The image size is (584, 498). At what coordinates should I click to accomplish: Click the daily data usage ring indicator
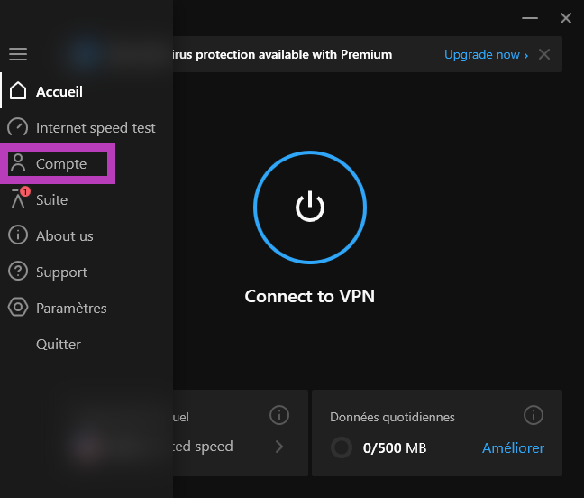[342, 447]
